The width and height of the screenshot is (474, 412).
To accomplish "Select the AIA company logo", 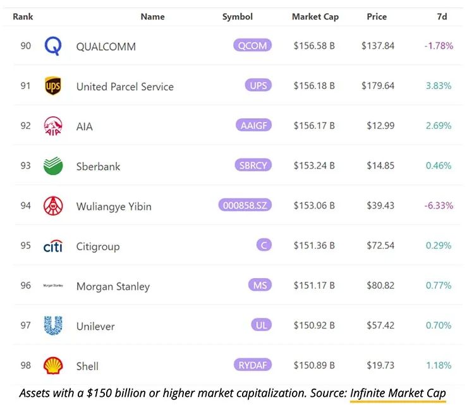I will click(53, 126).
